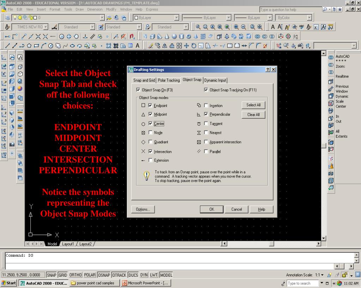
Task: Toggle Object Snap On (F3) checkbox
Action: point(138,90)
